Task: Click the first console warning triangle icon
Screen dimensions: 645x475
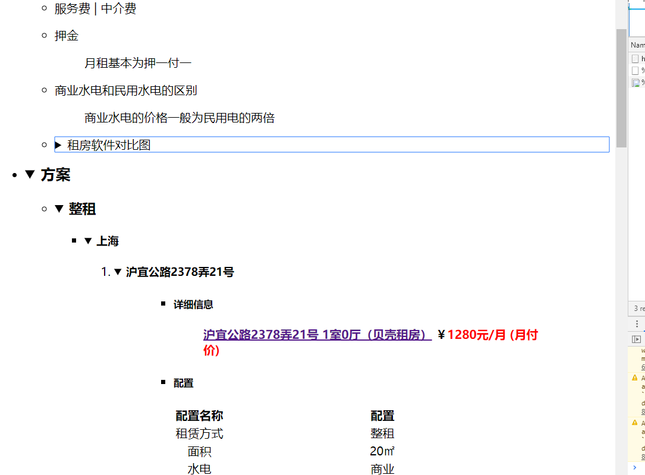Action: 635,378
